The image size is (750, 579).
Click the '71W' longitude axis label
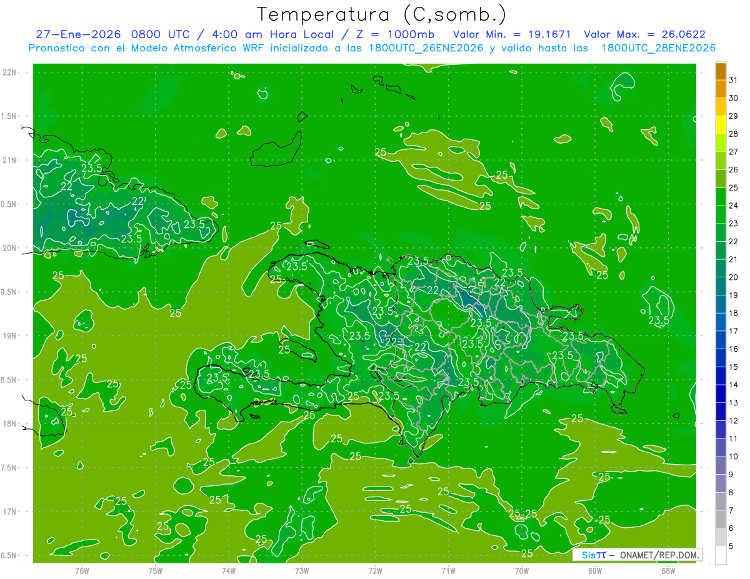click(x=448, y=570)
